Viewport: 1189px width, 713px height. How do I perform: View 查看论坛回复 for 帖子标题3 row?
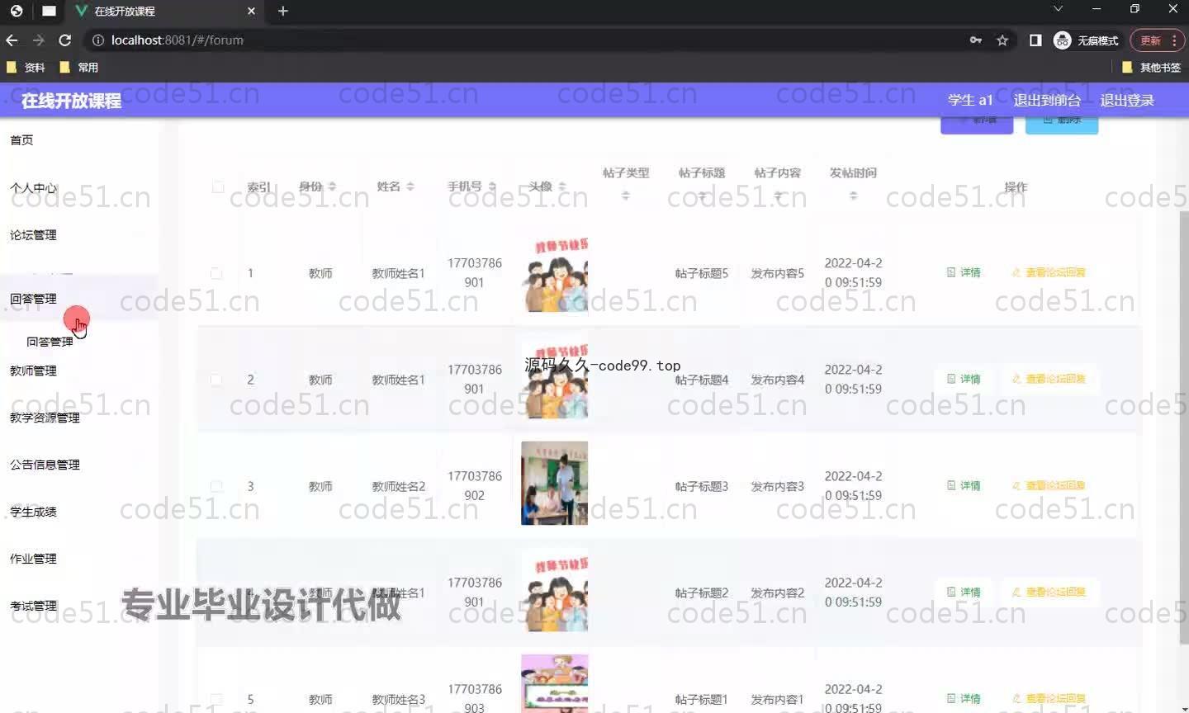tap(1049, 485)
